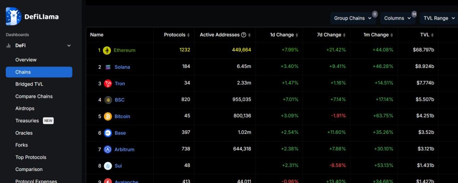Open the Columns dropdown
458x183 pixels.
click(398, 18)
